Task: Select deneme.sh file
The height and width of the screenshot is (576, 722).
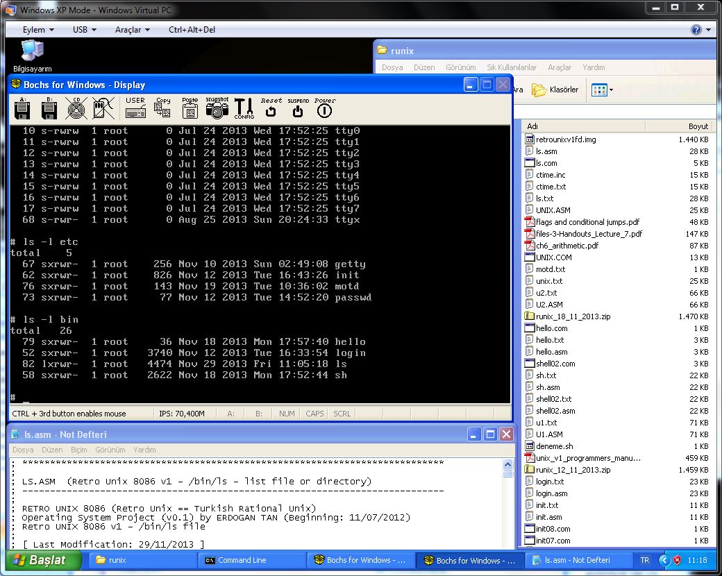Action: click(549, 446)
